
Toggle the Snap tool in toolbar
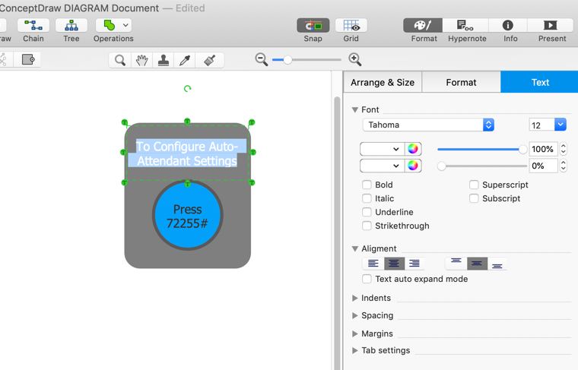pyautogui.click(x=313, y=26)
